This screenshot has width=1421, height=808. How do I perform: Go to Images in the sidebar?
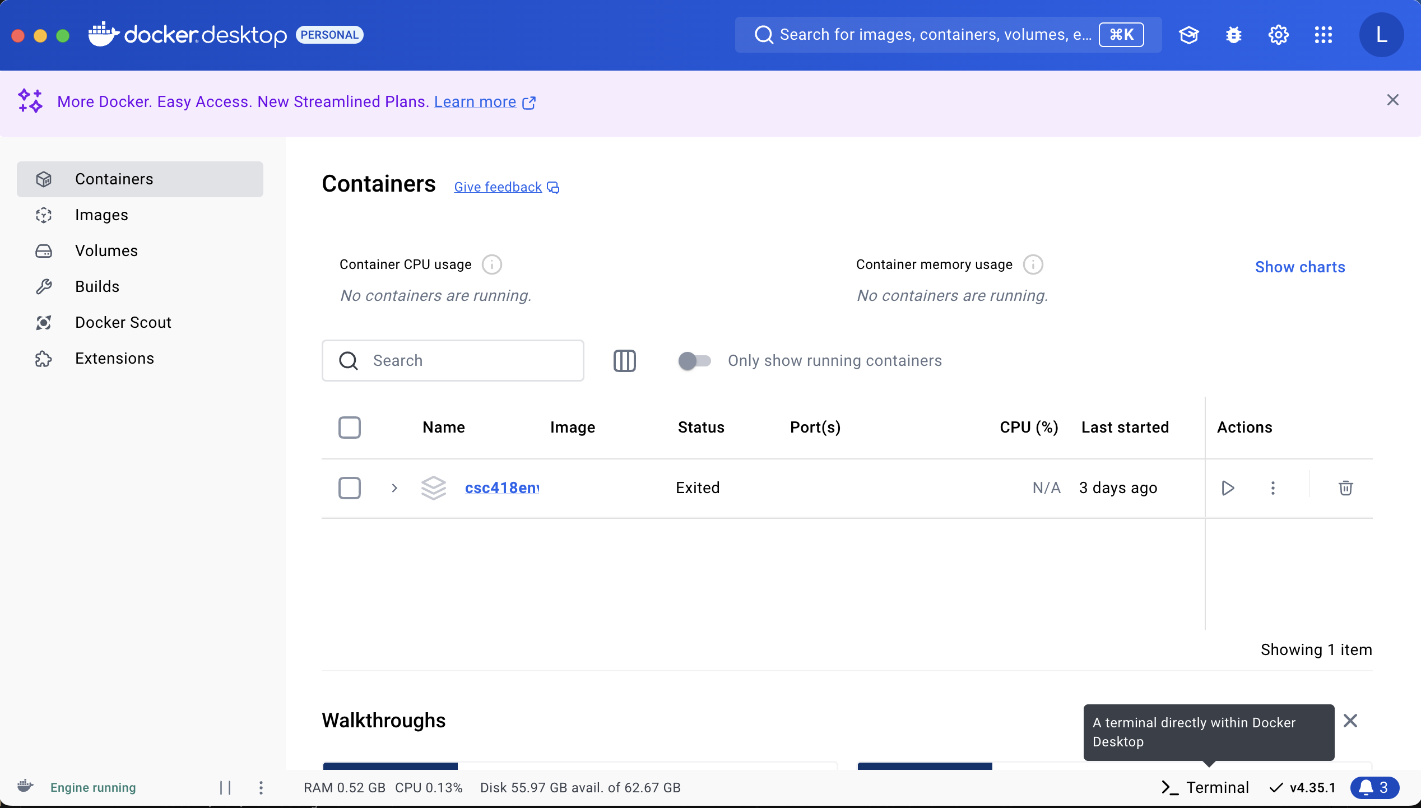[101, 215]
